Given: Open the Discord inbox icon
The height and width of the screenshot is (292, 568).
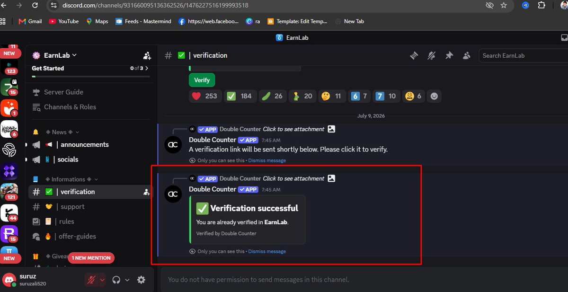Looking at the screenshot, I should tap(564, 37).
